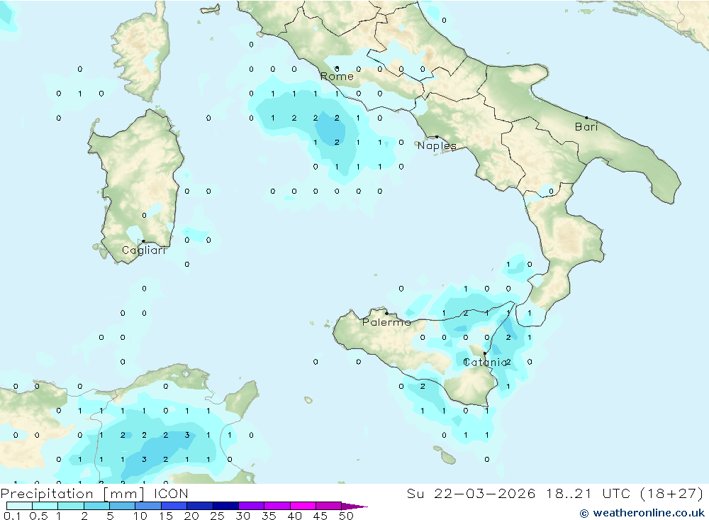The height and width of the screenshot is (520, 709).
Task: Choose the dark magenta 45–50 legend swatch
Action: click(329, 506)
